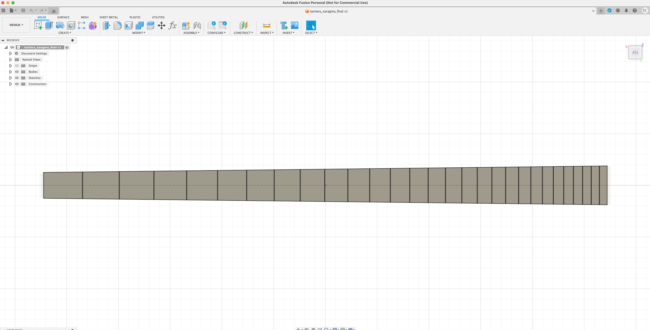
Task: Click the Extrude tool icon
Action: [x=49, y=25]
